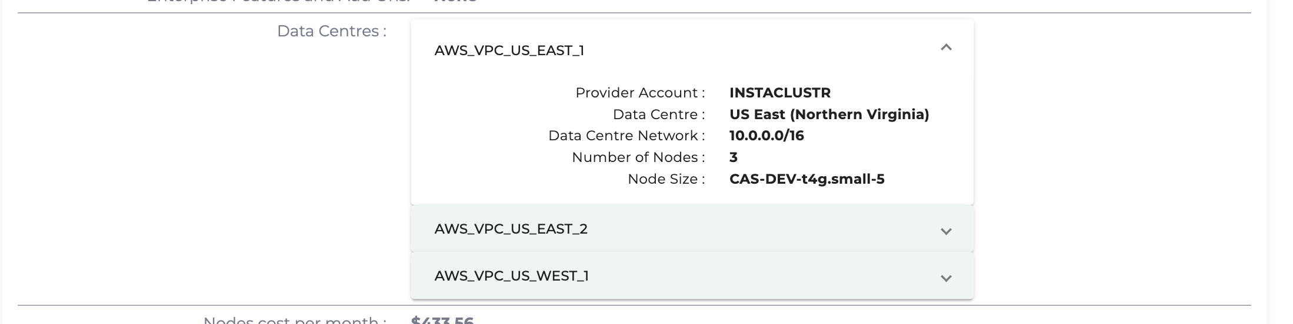1293x324 pixels.
Task: Click the Data Centre Network label
Action: (x=626, y=136)
